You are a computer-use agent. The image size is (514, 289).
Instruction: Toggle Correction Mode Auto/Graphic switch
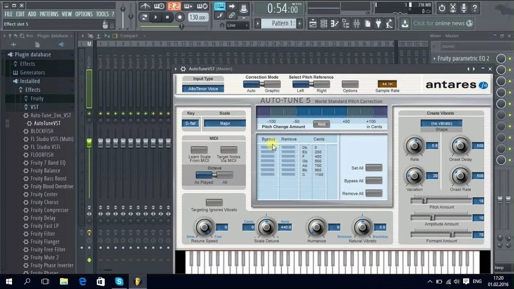click(x=262, y=84)
